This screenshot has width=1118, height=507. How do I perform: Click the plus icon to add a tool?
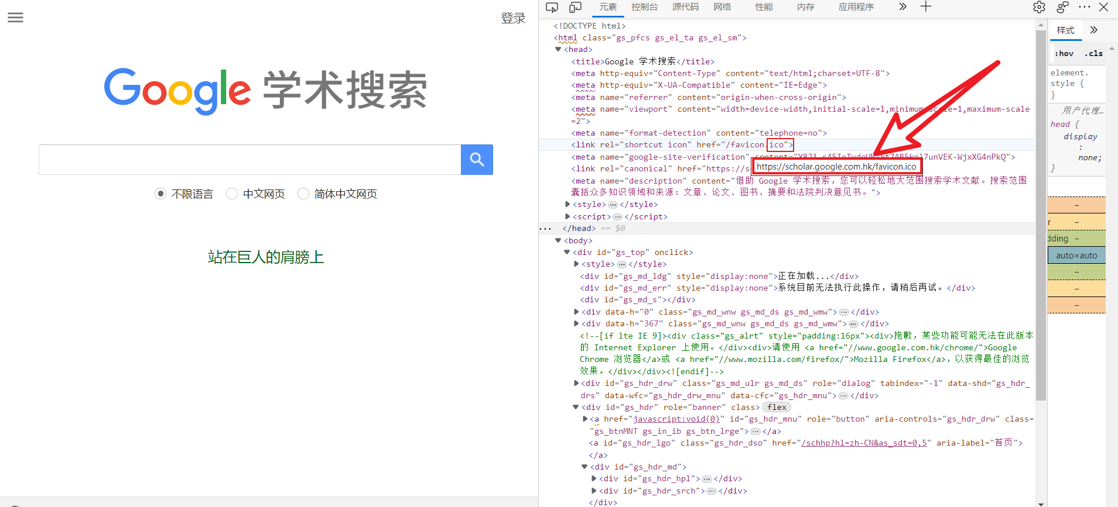click(x=925, y=7)
